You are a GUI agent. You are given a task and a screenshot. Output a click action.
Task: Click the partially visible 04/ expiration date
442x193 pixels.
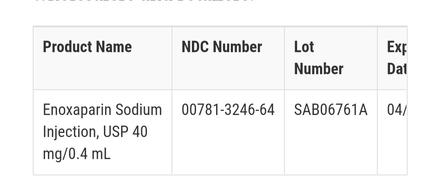pyautogui.click(x=397, y=110)
